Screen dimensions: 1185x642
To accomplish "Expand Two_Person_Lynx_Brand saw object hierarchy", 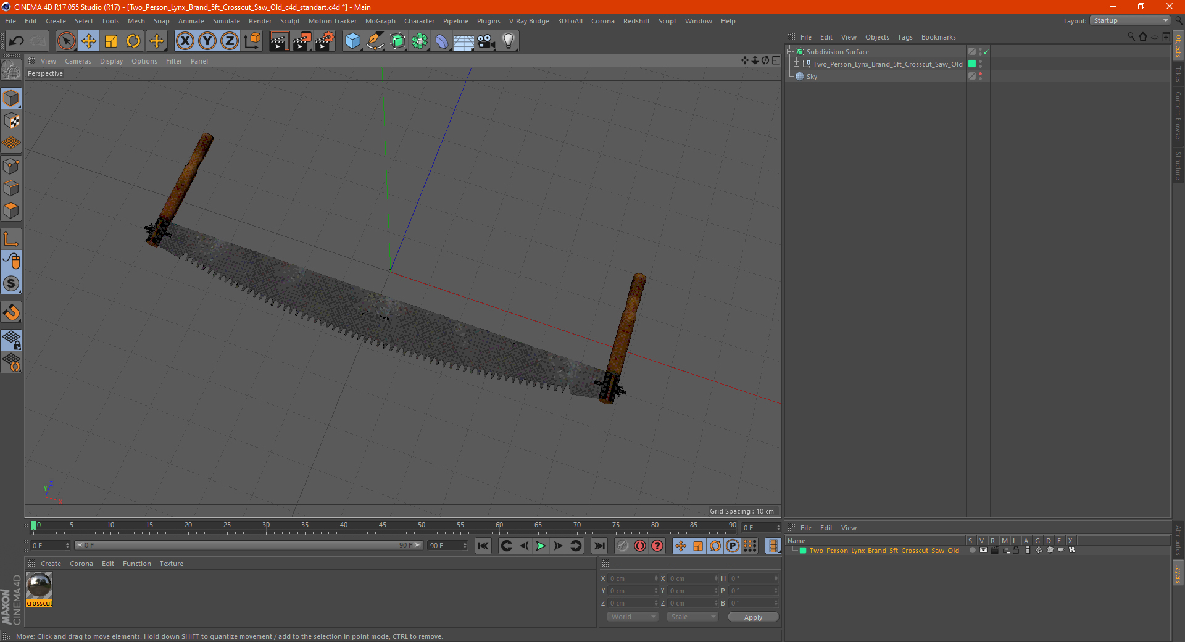I will [x=797, y=64].
